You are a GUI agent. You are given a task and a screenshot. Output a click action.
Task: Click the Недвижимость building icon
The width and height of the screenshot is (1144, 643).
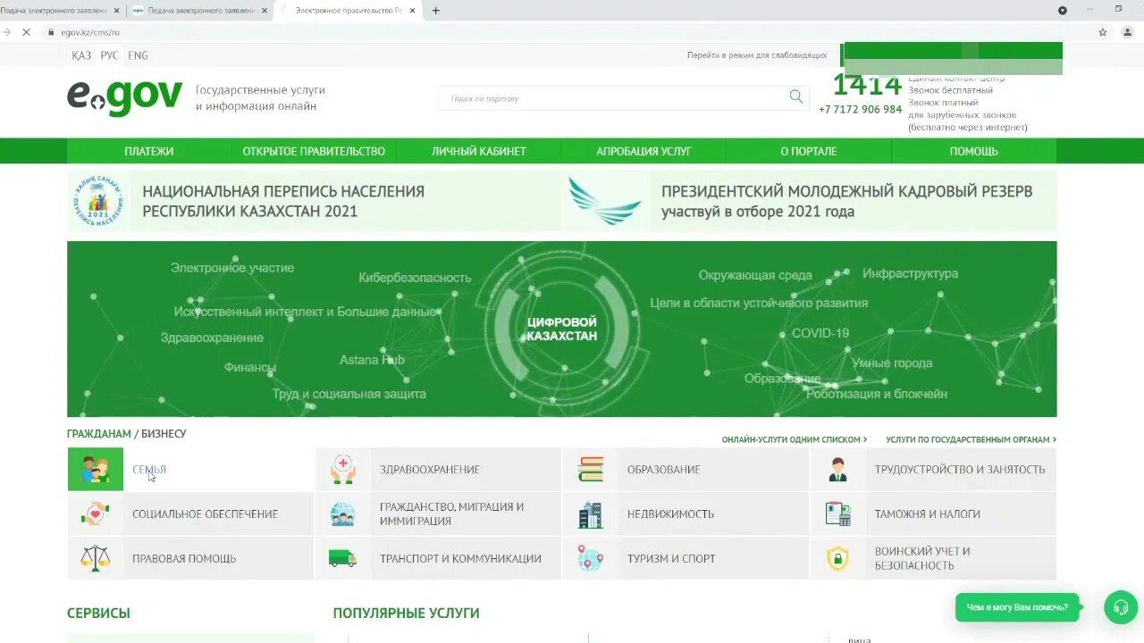pyautogui.click(x=590, y=514)
